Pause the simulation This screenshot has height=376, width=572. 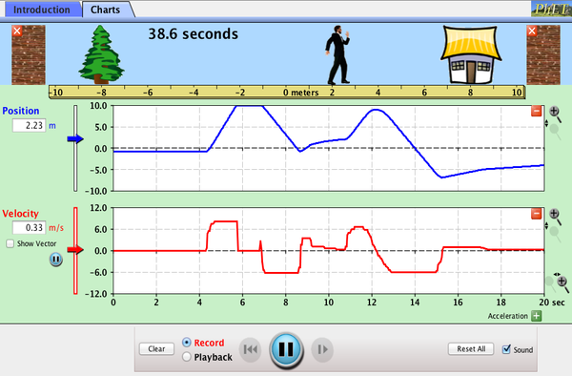click(286, 349)
